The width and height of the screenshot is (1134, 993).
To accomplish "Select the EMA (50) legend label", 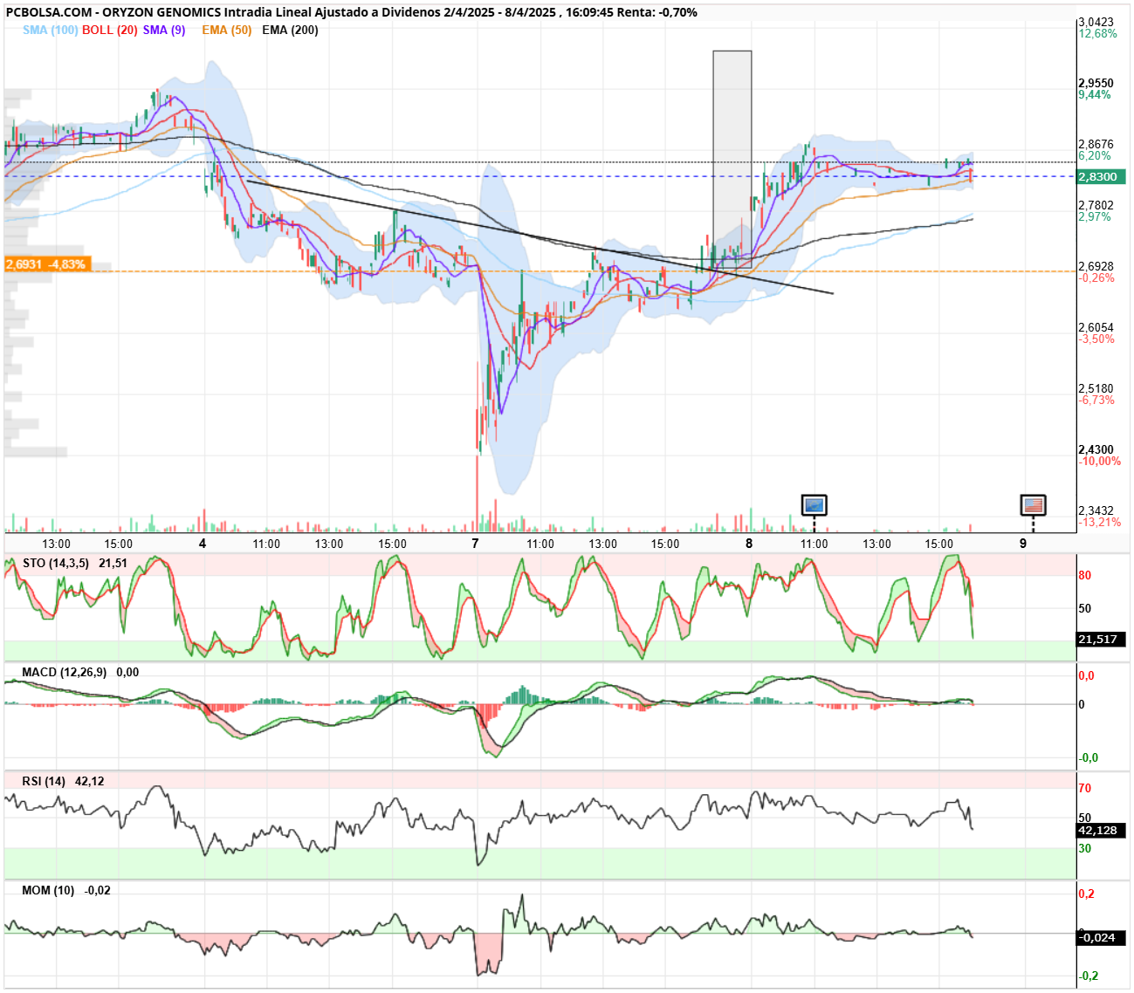I will click(227, 30).
